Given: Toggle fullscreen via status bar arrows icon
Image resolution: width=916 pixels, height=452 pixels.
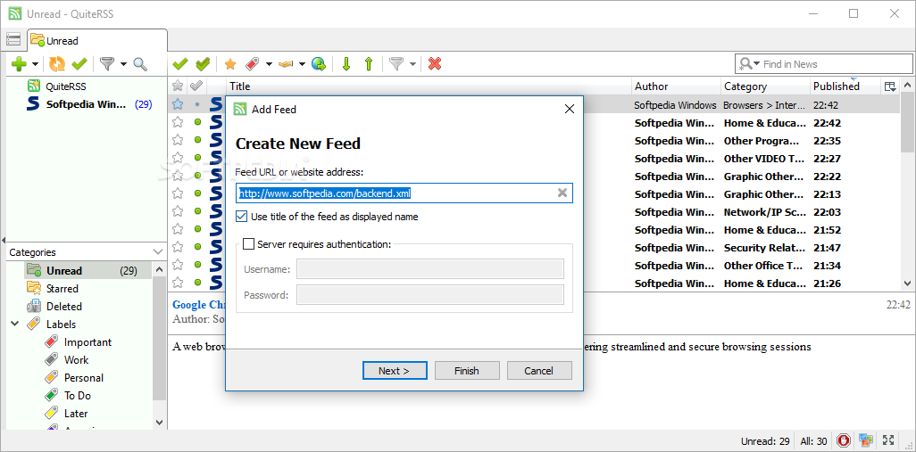Looking at the screenshot, I should [x=888, y=440].
